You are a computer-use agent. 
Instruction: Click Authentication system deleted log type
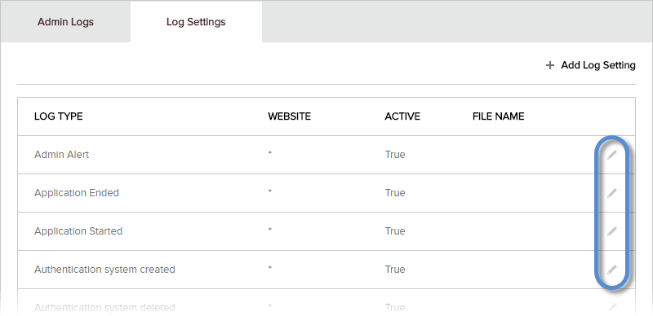point(104,308)
